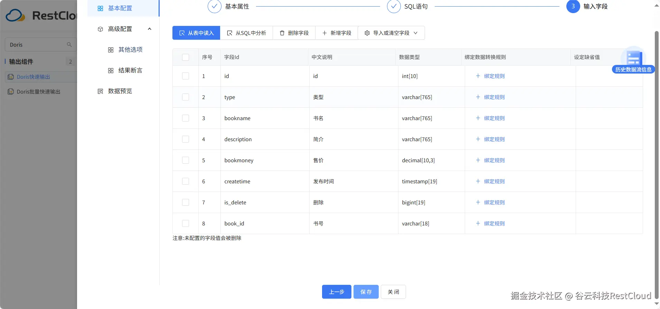Open the 结果断言 menu item
Screen dimensions: 660x309
(x=123, y=70)
